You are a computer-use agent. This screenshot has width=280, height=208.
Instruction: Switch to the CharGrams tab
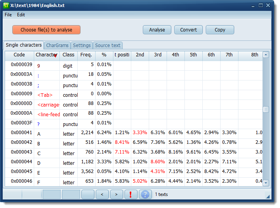(x=57, y=45)
